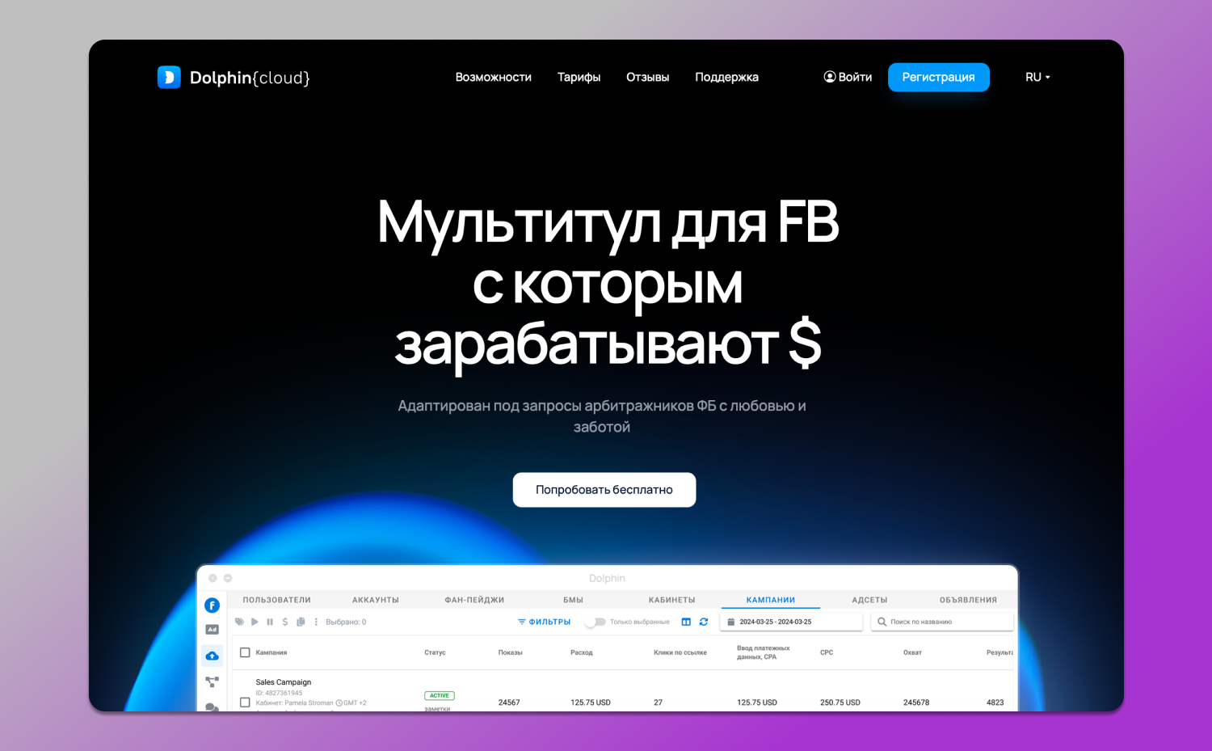
Task: Click the Попробовать бесплатно button
Action: pyautogui.click(x=604, y=489)
